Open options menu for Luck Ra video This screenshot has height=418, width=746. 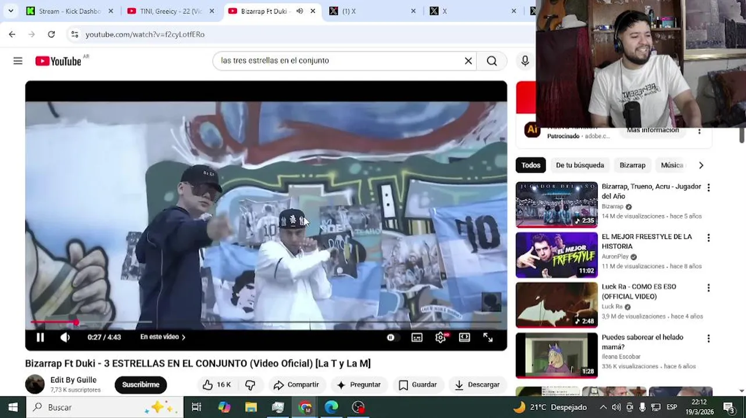(708, 288)
